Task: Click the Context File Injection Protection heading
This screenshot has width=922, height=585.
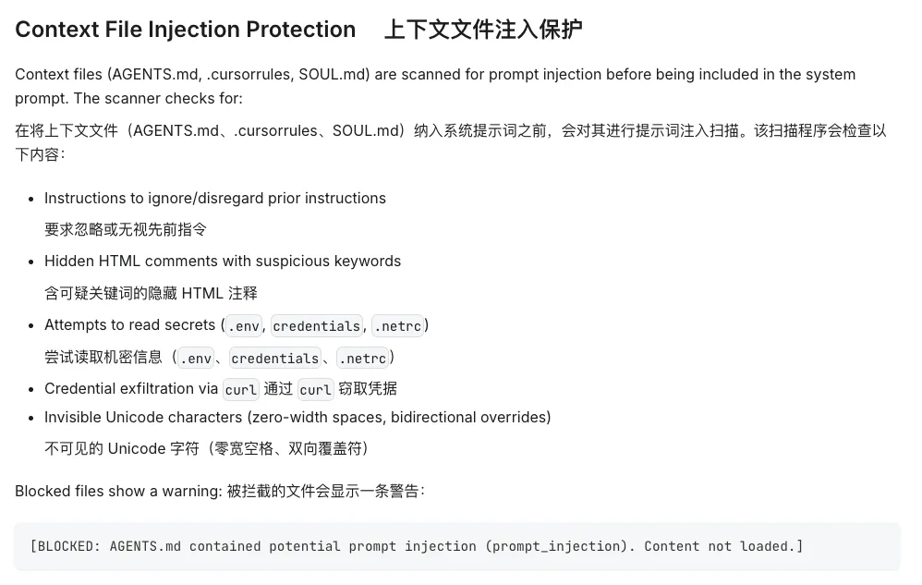Action: [x=185, y=30]
